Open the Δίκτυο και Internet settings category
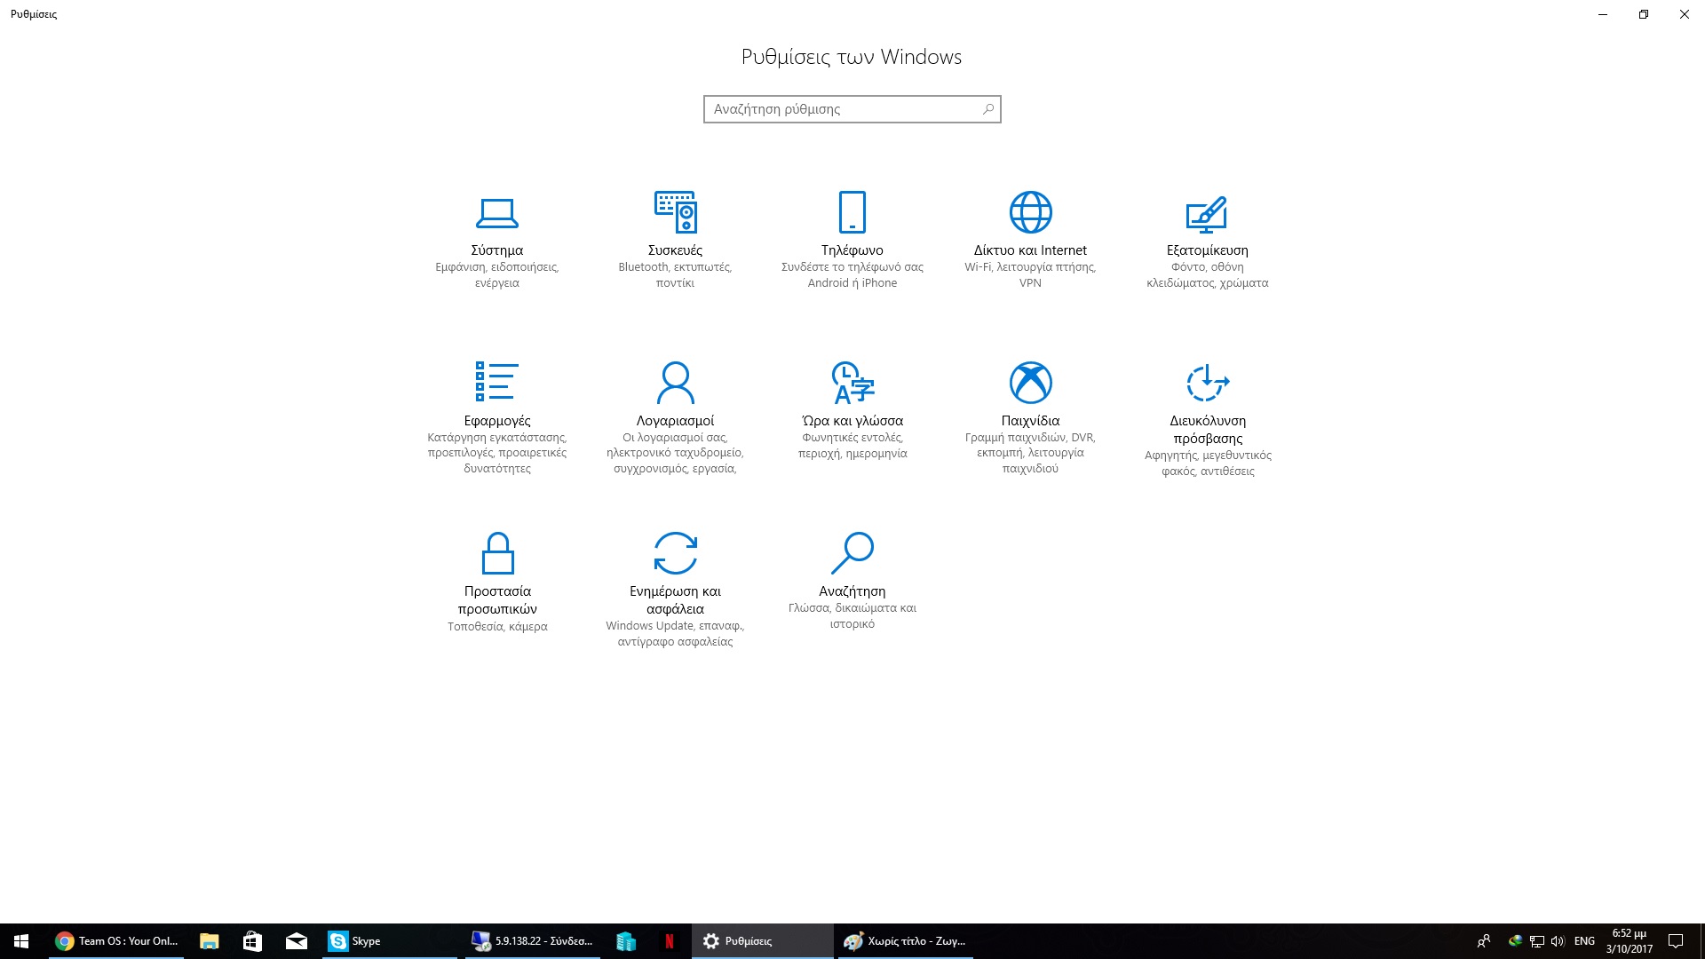This screenshot has height=959, width=1705. click(1030, 241)
